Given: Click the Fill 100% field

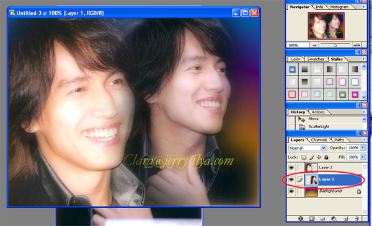Looking at the screenshot, I should (353, 157).
